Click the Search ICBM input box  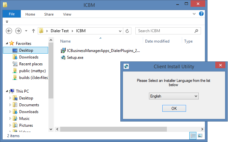click(164, 31)
